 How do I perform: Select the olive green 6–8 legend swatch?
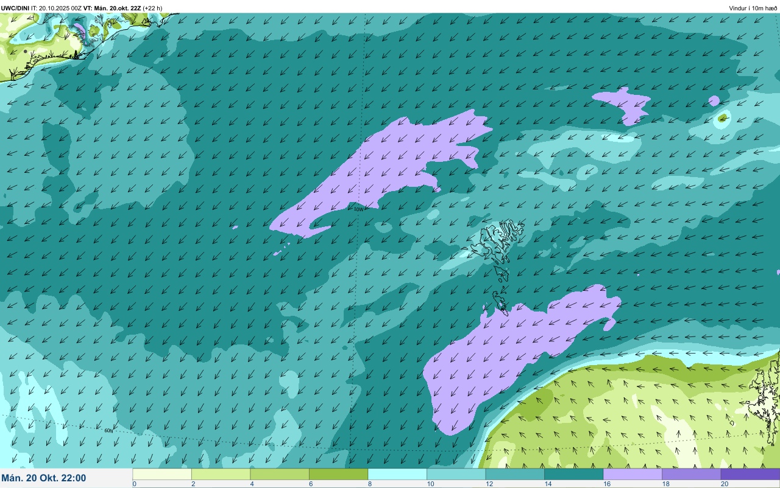pos(338,474)
